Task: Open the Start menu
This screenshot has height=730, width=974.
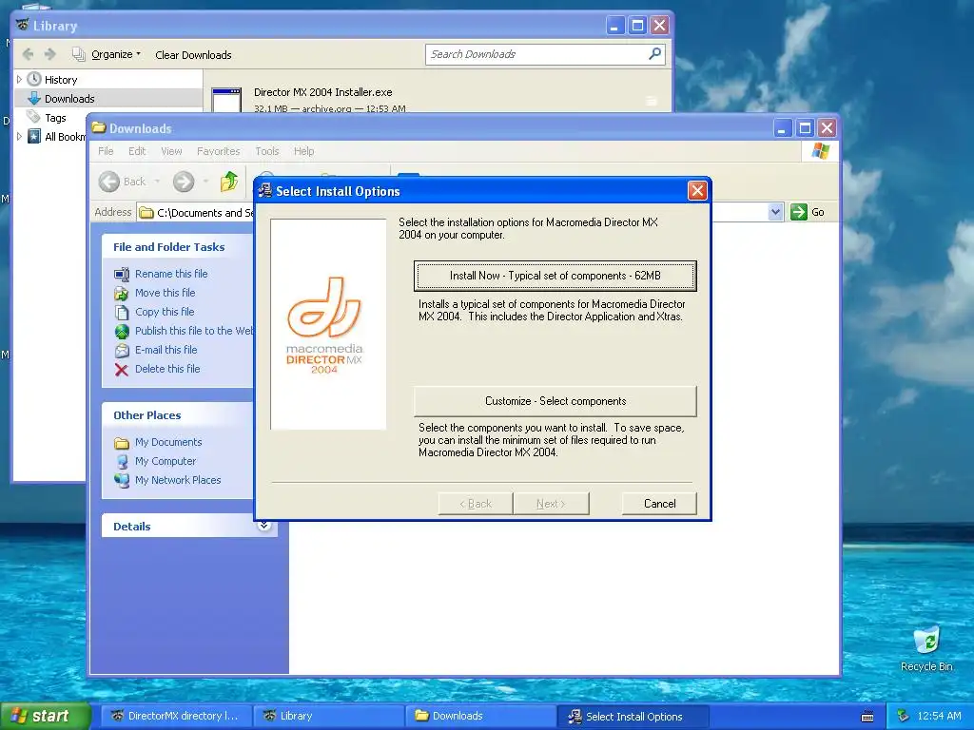Action: tap(46, 716)
